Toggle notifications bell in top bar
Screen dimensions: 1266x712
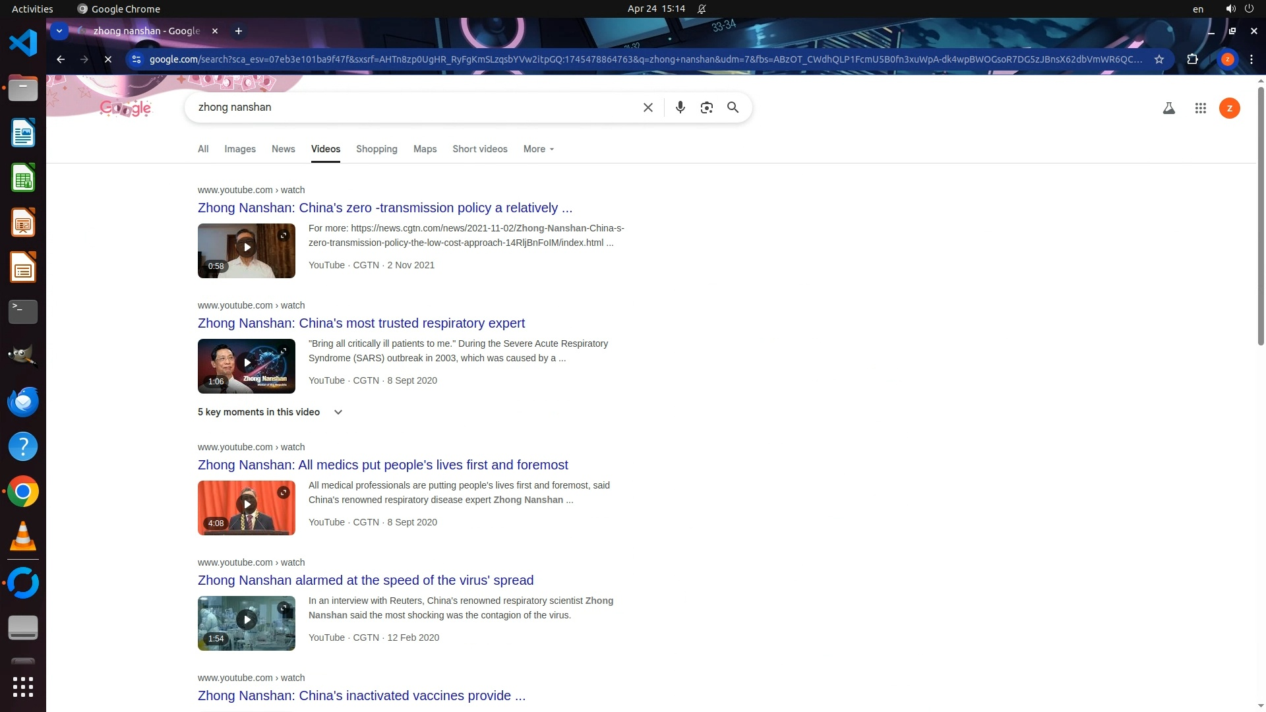tap(702, 9)
